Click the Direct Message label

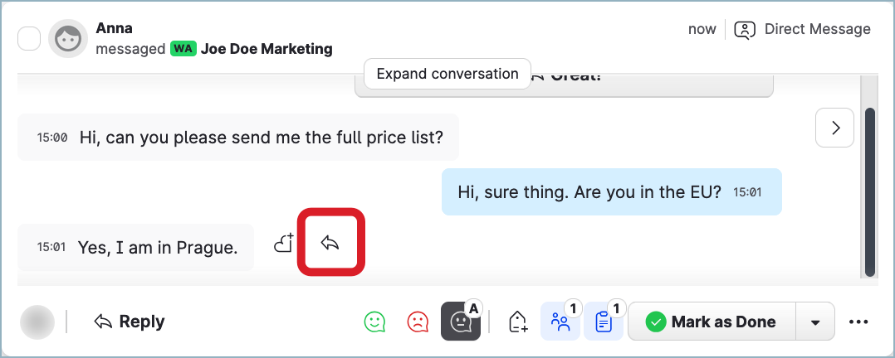coord(817,29)
